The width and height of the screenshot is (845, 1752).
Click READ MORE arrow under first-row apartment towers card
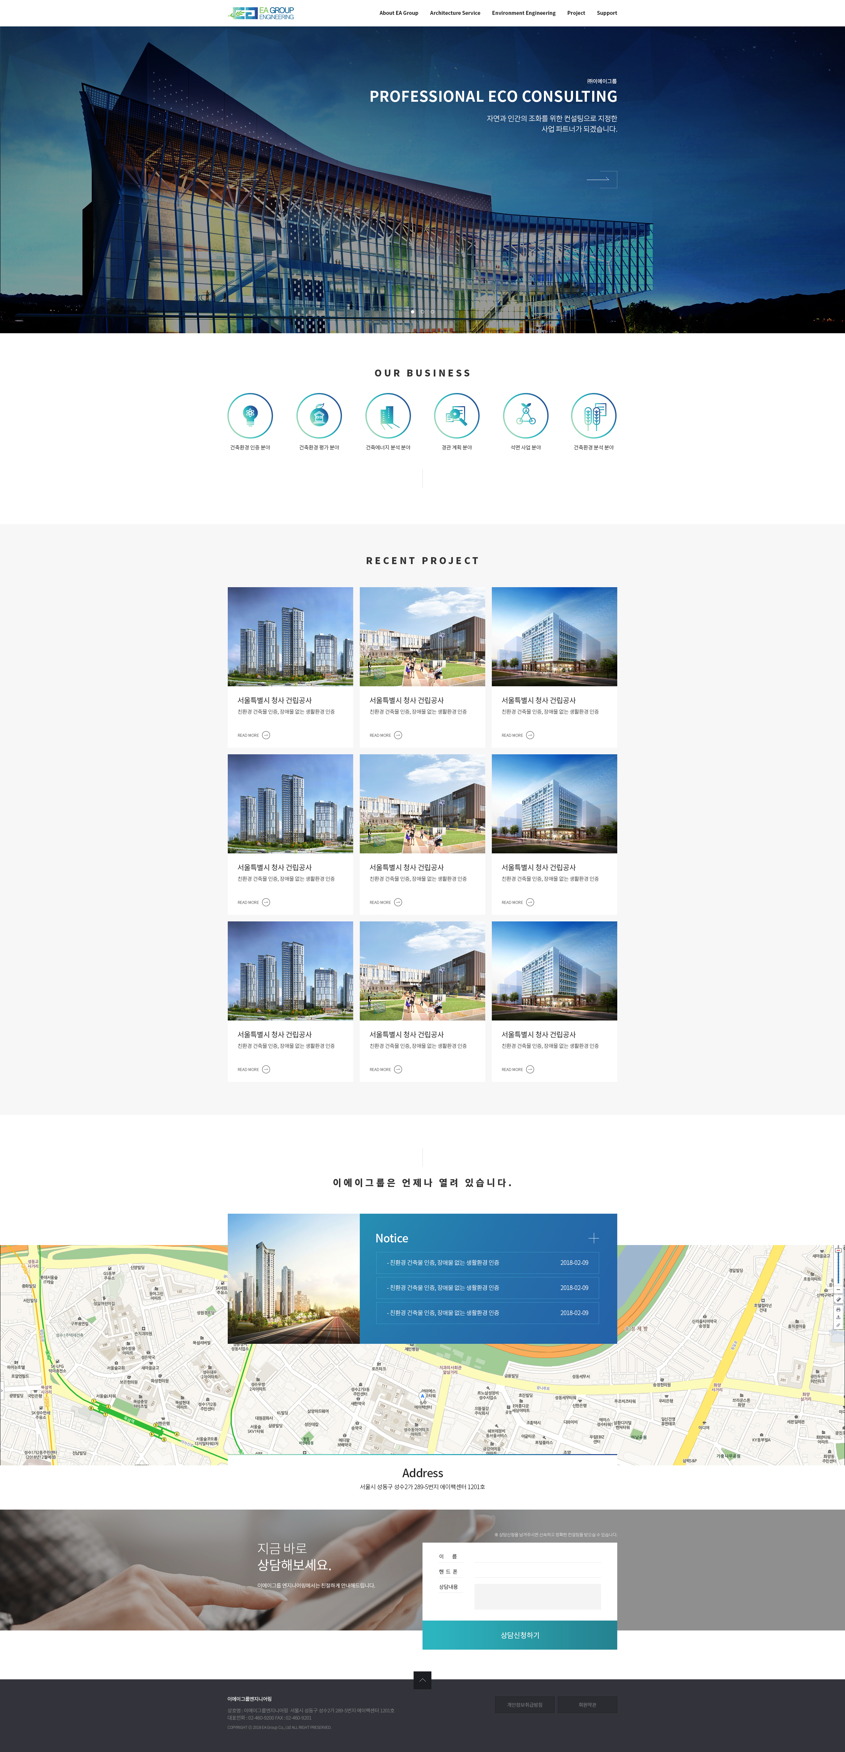click(x=266, y=735)
